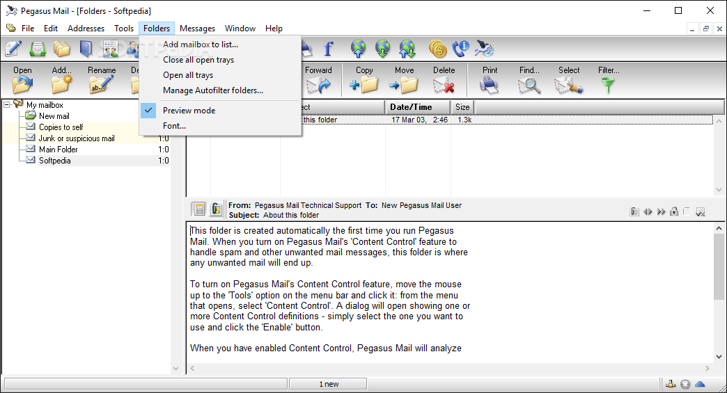
Task: Choose Close all open trays
Action: pyautogui.click(x=220, y=60)
